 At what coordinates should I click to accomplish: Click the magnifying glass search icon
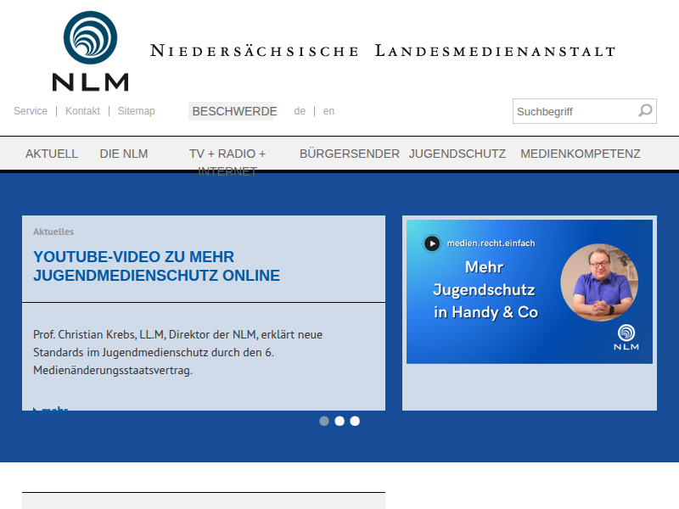(x=645, y=110)
